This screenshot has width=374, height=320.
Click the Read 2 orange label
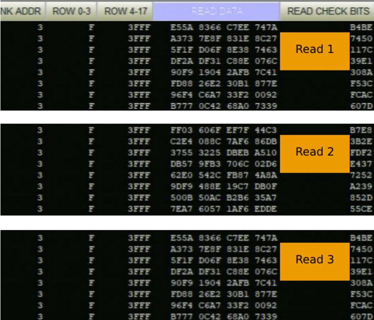pyautogui.click(x=314, y=151)
